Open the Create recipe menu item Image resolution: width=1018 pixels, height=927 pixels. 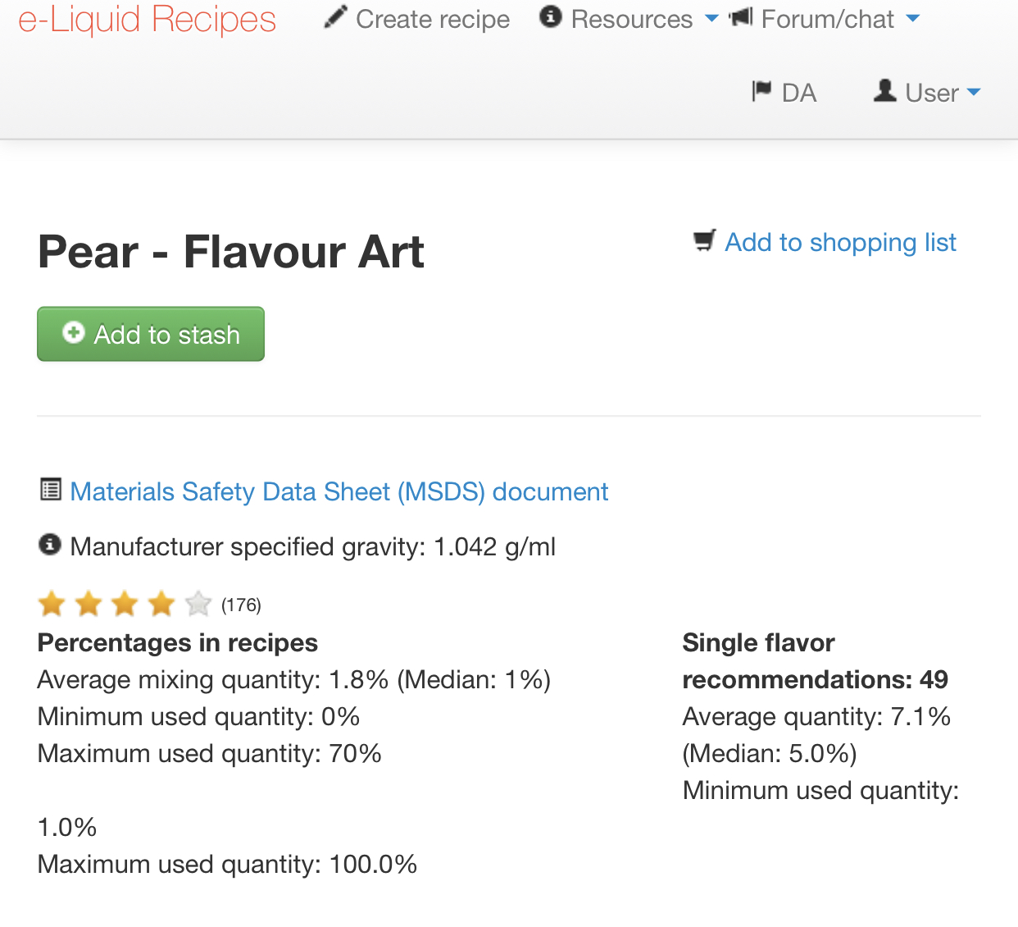[417, 19]
